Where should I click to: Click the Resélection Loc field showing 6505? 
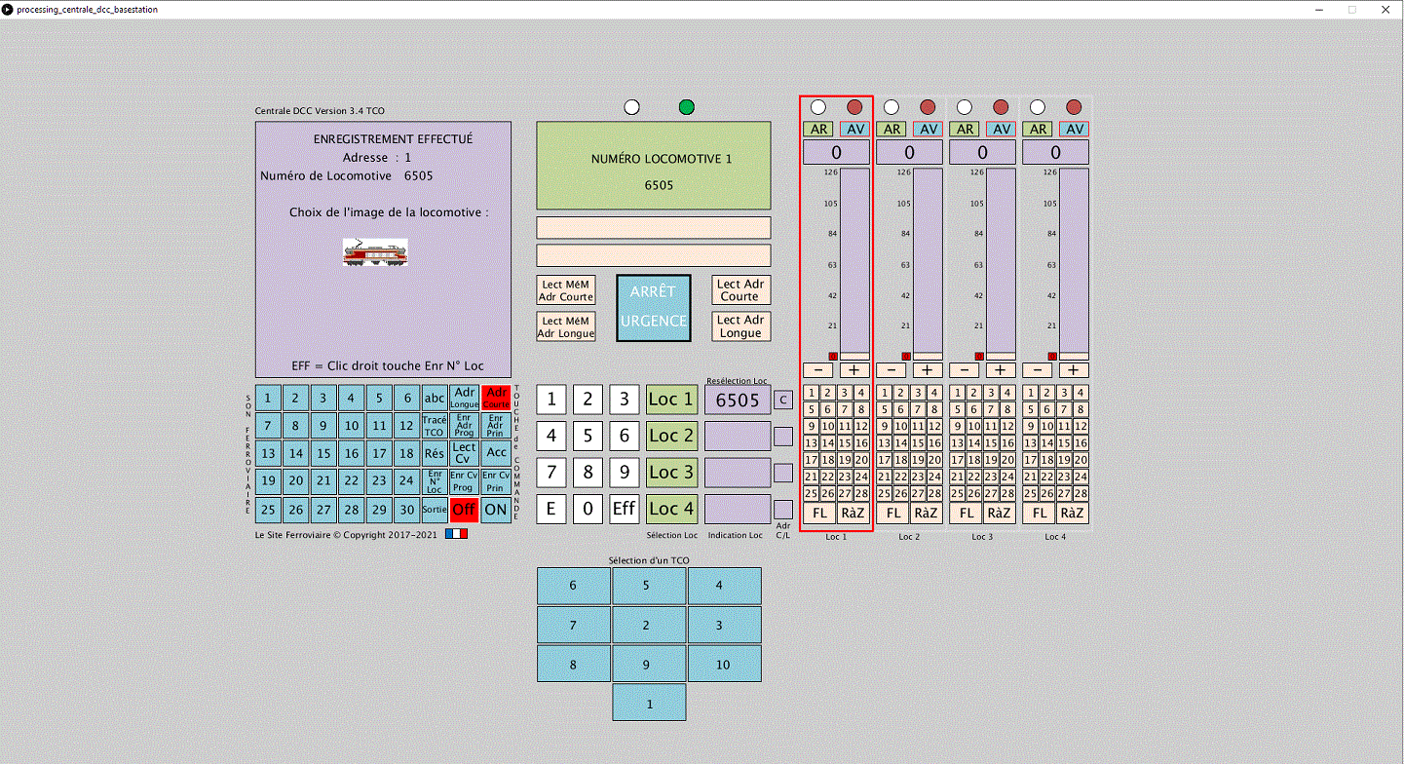coord(738,400)
